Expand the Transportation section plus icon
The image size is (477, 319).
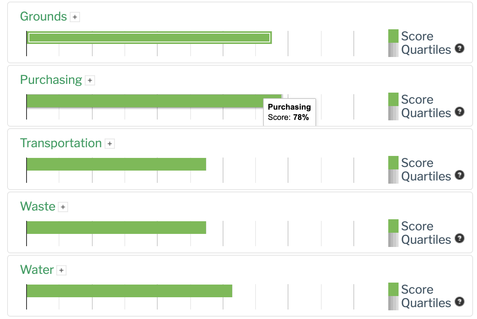click(x=110, y=144)
